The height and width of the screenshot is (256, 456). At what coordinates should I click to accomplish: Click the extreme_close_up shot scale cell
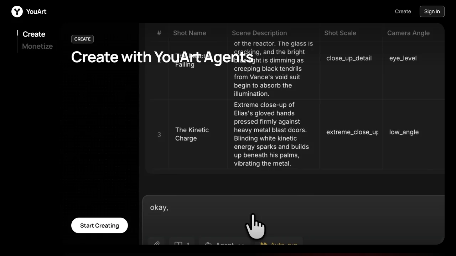tap(352, 132)
